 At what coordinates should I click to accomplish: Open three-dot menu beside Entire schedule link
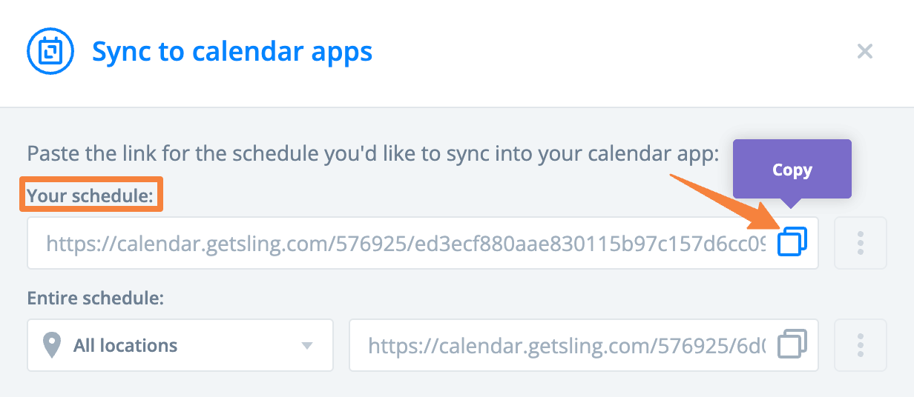[x=861, y=345]
